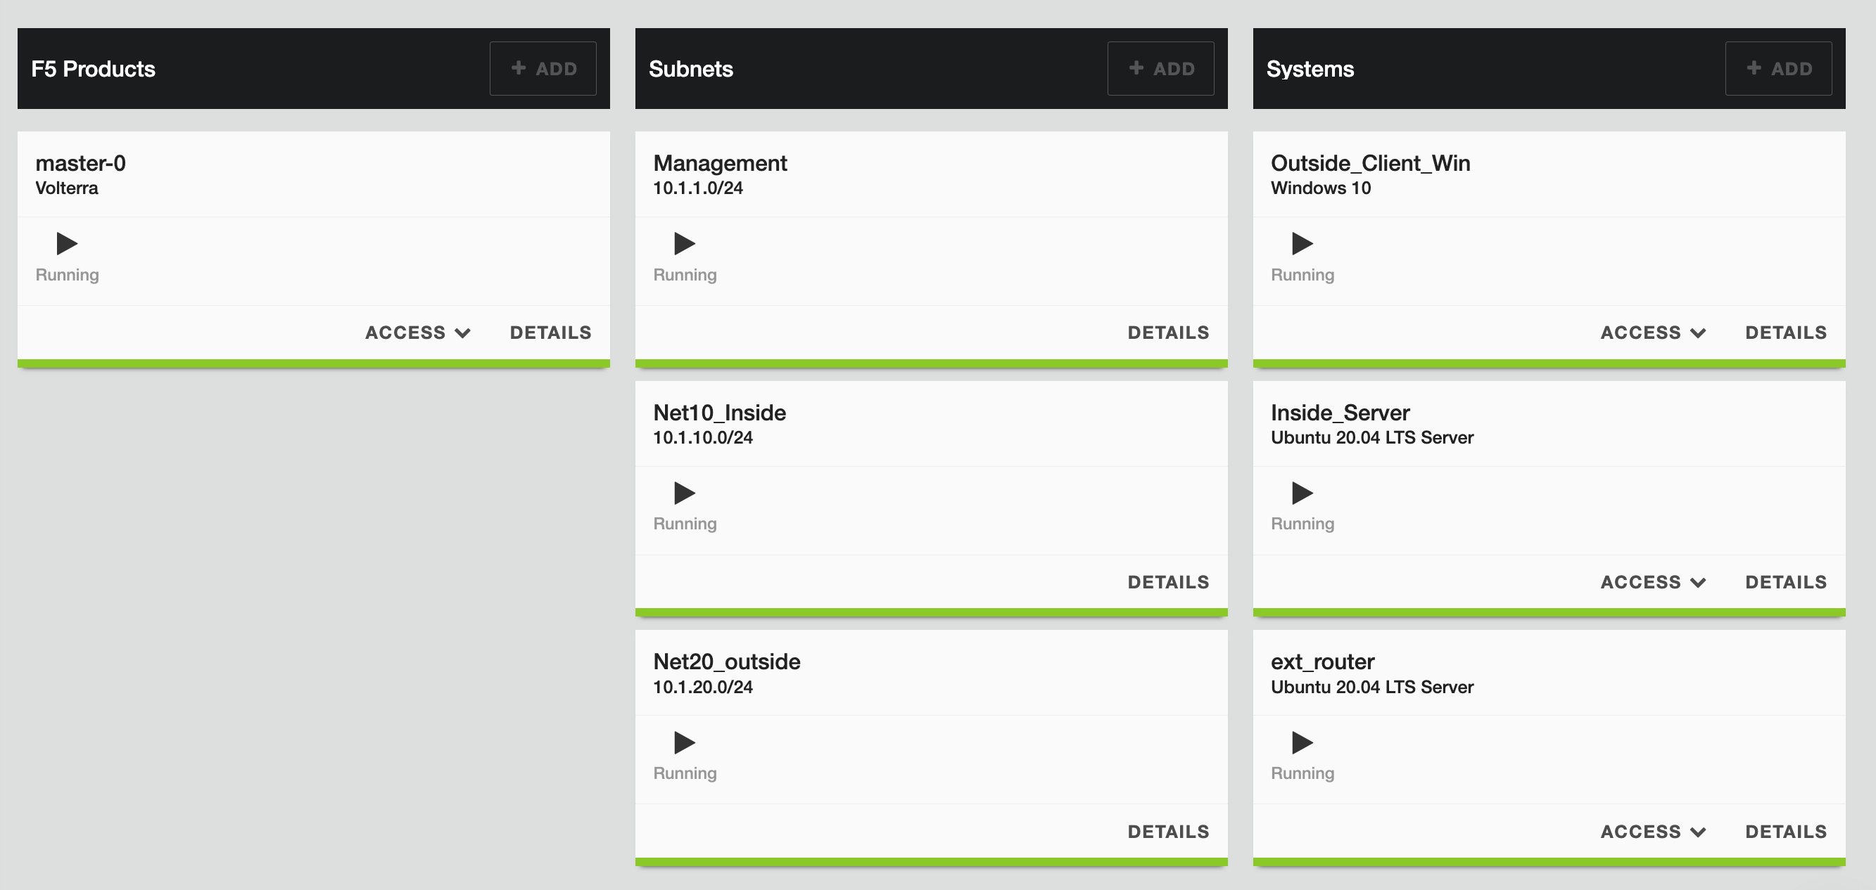
Task: Expand ACCESS dropdown for Outside_Client_Win
Action: 1652,333
